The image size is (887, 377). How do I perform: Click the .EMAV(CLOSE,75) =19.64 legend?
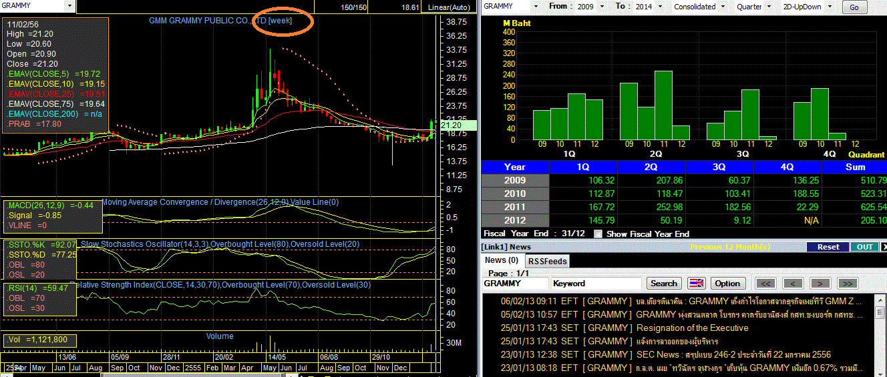(55, 104)
